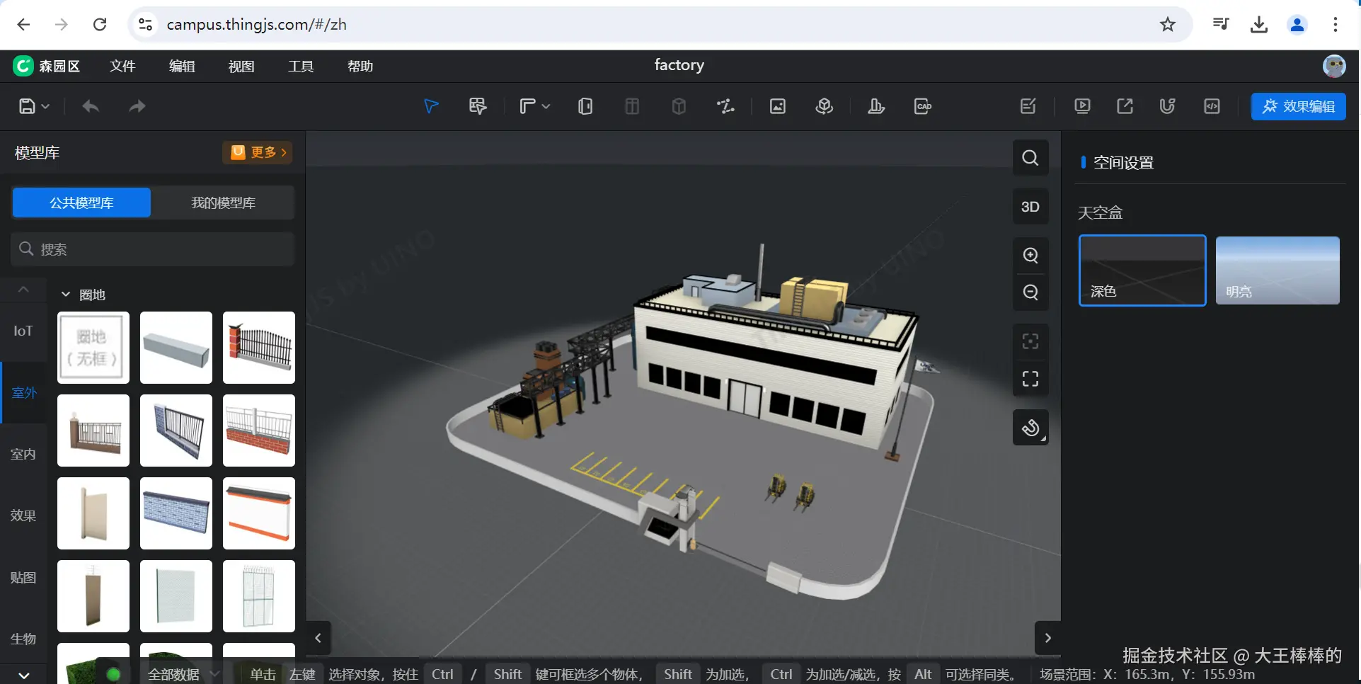Open the 帮助 menu
This screenshot has width=1361, height=684.
360,66
